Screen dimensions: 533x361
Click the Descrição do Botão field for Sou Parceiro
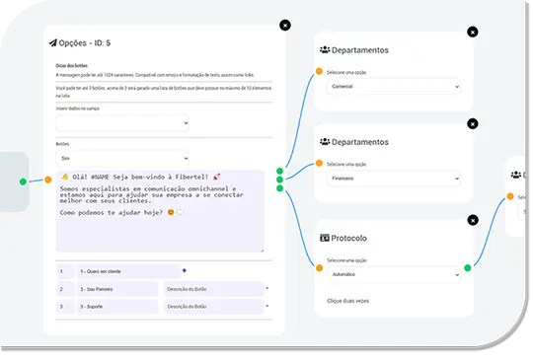[214, 289]
